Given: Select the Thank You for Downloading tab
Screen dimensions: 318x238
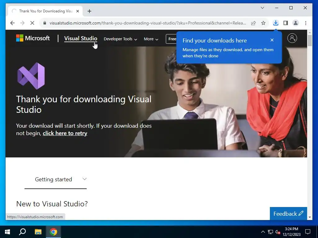Looking at the screenshot, I should tap(45, 11).
